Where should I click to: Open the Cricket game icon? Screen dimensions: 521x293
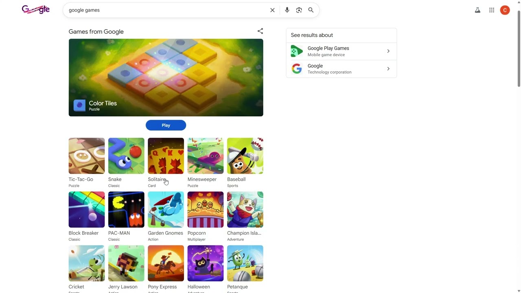[x=87, y=263]
